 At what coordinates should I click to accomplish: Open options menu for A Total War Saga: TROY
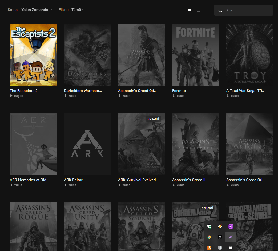[x=269, y=91]
